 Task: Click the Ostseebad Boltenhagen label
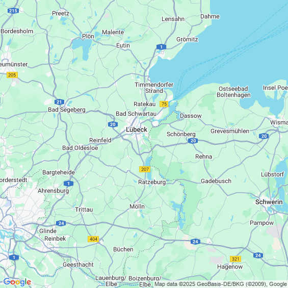[x=233, y=92]
